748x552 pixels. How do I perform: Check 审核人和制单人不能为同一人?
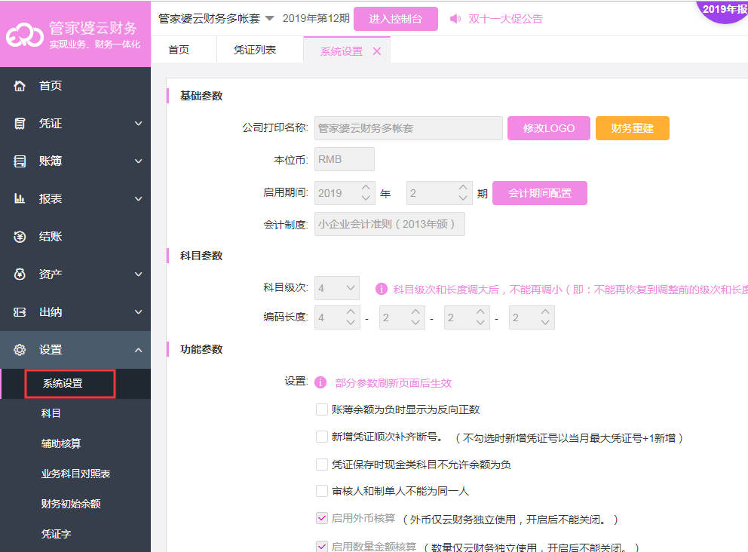[x=322, y=491]
